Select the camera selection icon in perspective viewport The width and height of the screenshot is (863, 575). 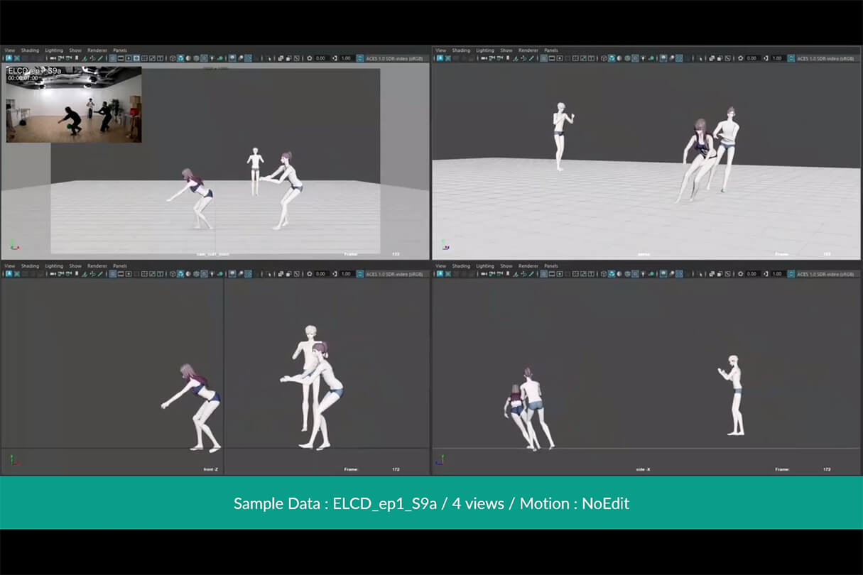point(439,58)
